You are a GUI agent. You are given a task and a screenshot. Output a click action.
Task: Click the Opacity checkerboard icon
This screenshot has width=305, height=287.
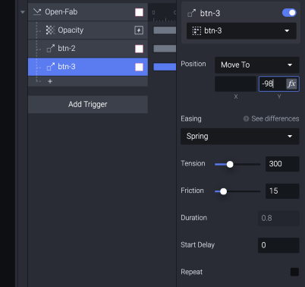coord(50,30)
